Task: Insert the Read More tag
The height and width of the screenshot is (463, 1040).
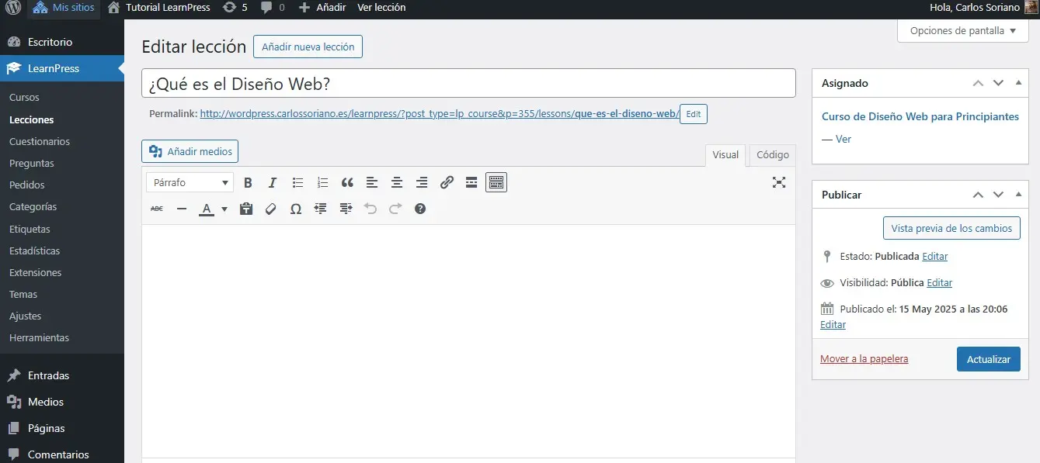Action: 471,183
